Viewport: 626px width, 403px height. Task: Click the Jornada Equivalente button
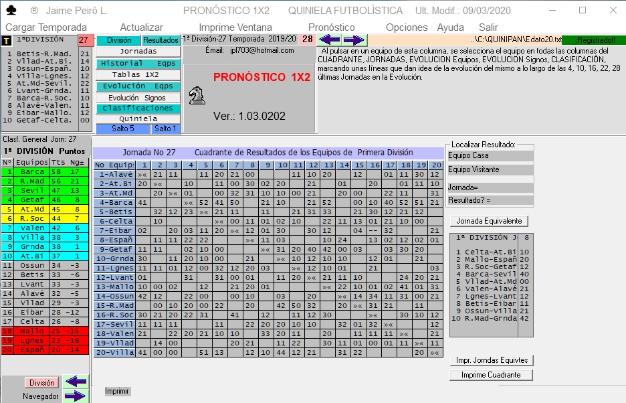tap(489, 221)
